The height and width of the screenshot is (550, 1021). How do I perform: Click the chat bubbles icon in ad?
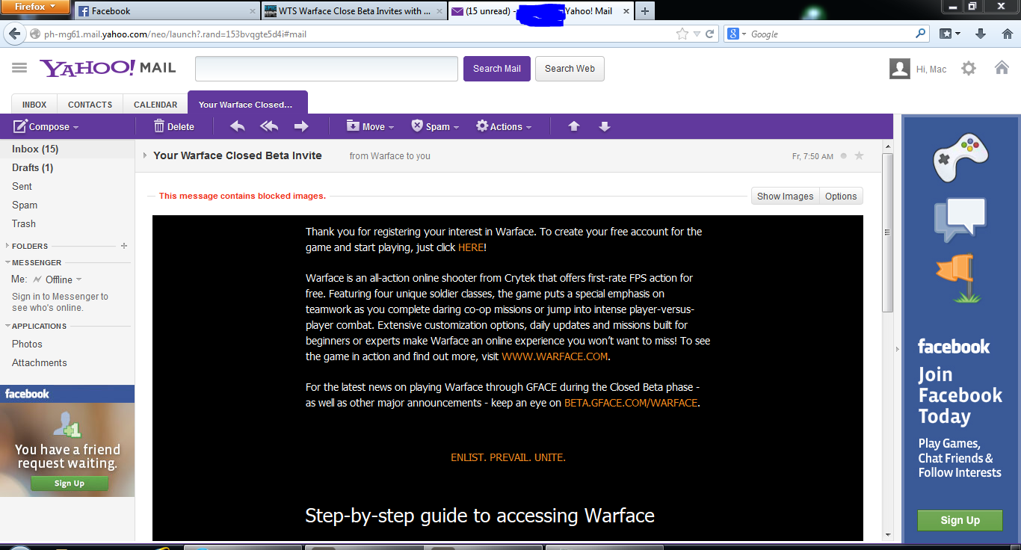click(960, 220)
